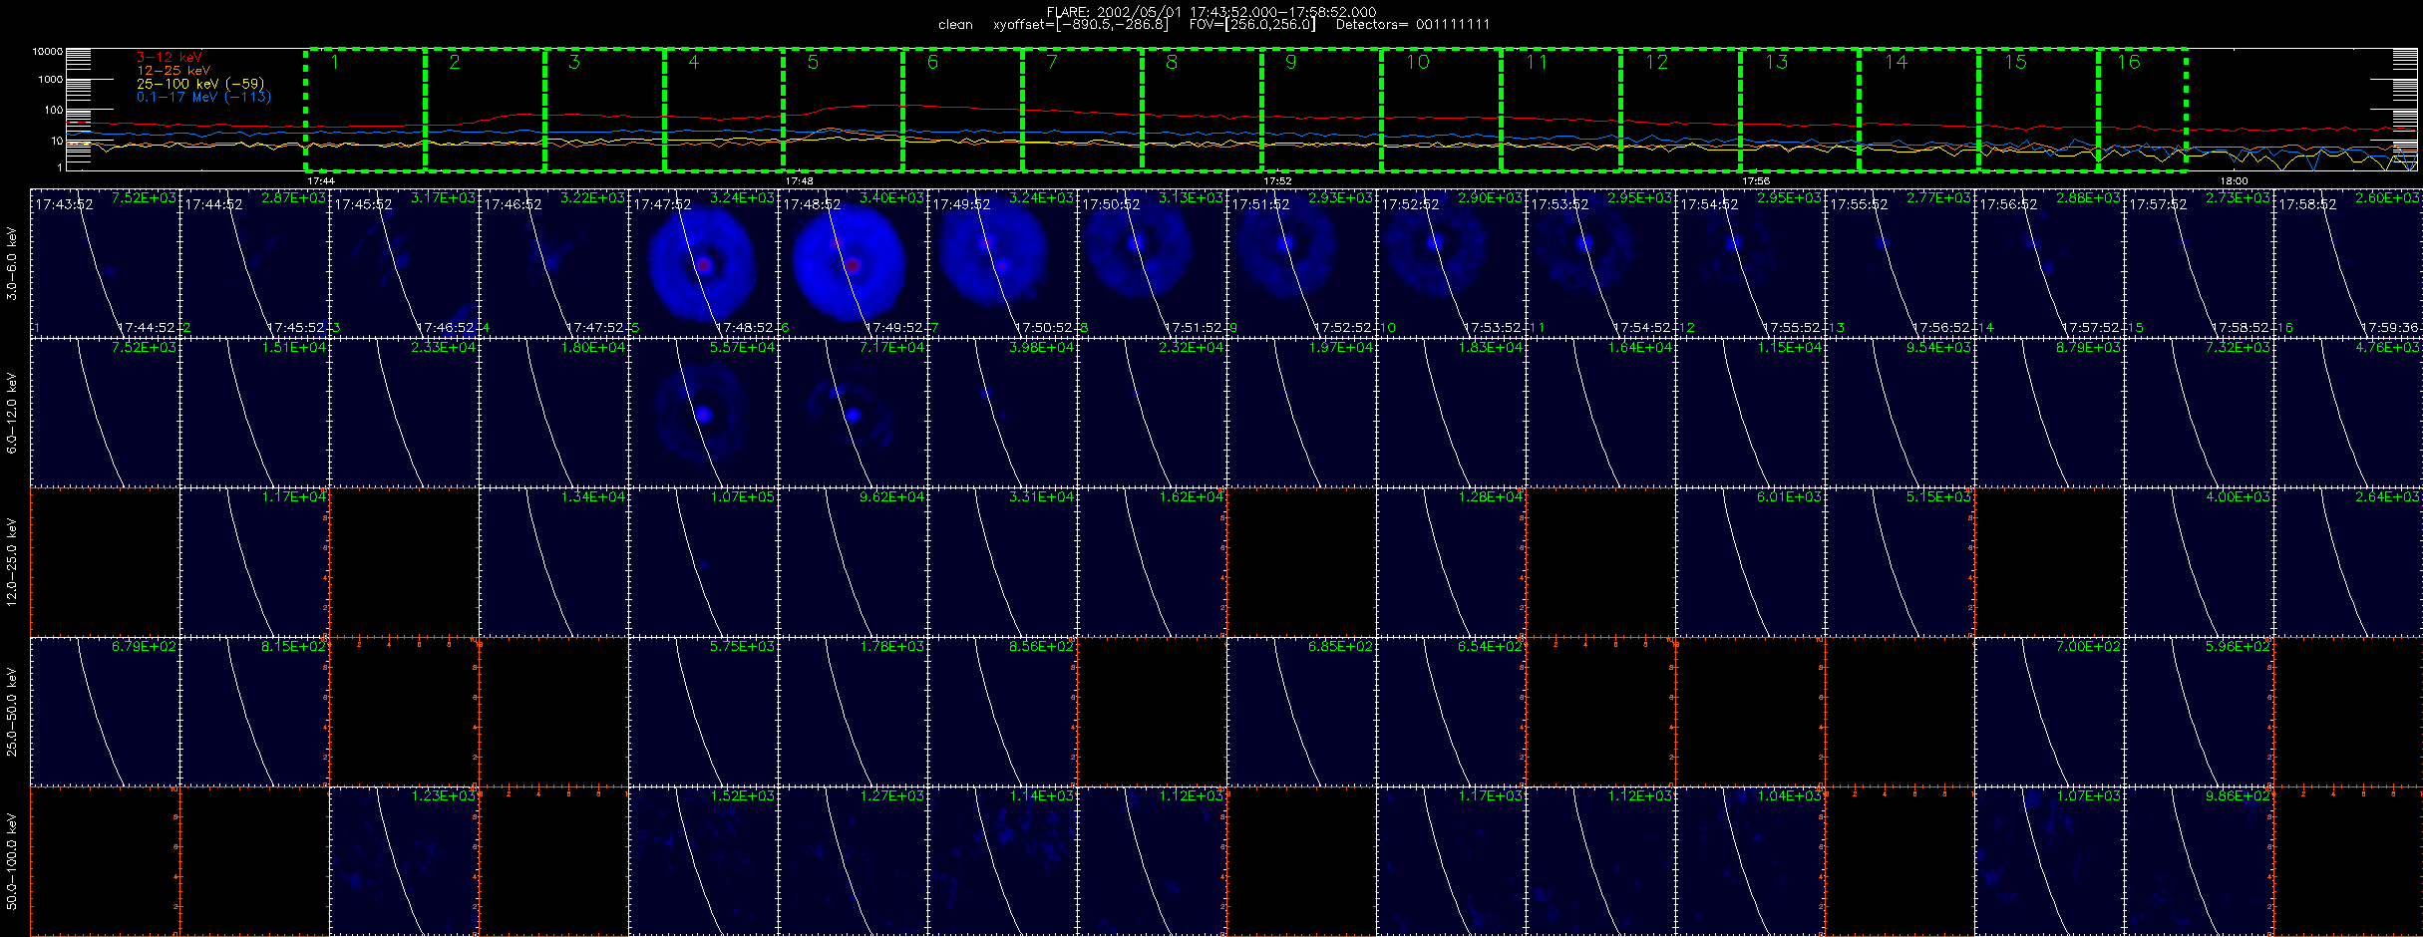
Task: Open the 3.0-6.0 keV image at 17:45:52
Action: click(404, 263)
